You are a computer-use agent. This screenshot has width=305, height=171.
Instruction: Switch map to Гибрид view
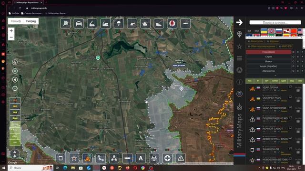point(31,21)
